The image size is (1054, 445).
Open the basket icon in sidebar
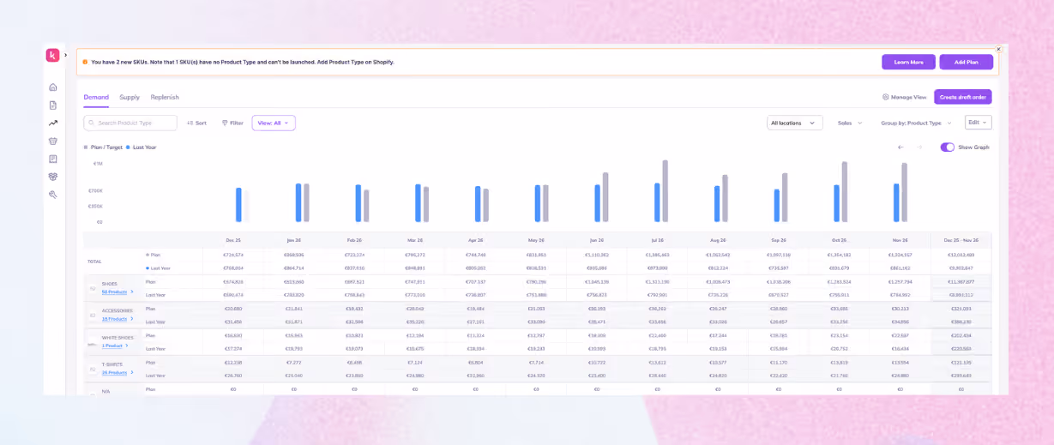pyautogui.click(x=52, y=141)
